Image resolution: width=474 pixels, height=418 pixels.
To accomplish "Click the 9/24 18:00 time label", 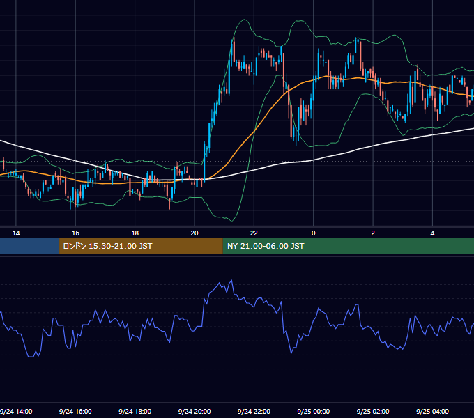I will coord(135,411).
